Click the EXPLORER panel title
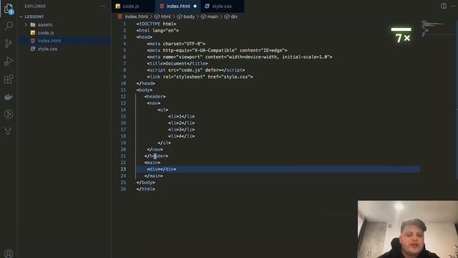This screenshot has height=258, width=458. coord(35,6)
